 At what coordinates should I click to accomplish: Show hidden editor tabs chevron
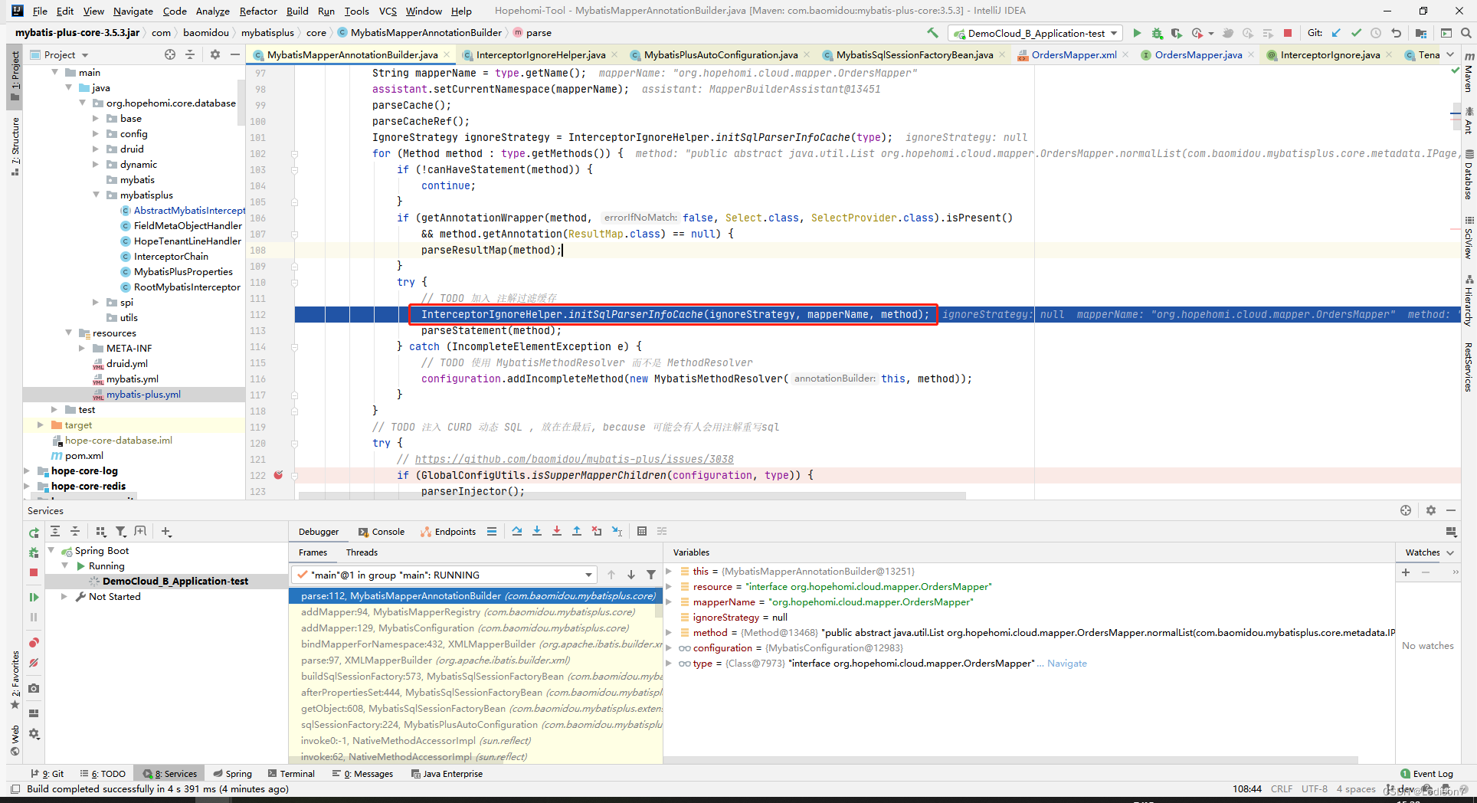tap(1450, 54)
